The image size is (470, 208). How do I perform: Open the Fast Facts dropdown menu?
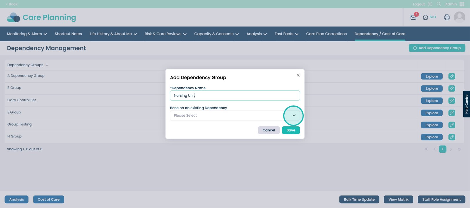[x=286, y=34]
